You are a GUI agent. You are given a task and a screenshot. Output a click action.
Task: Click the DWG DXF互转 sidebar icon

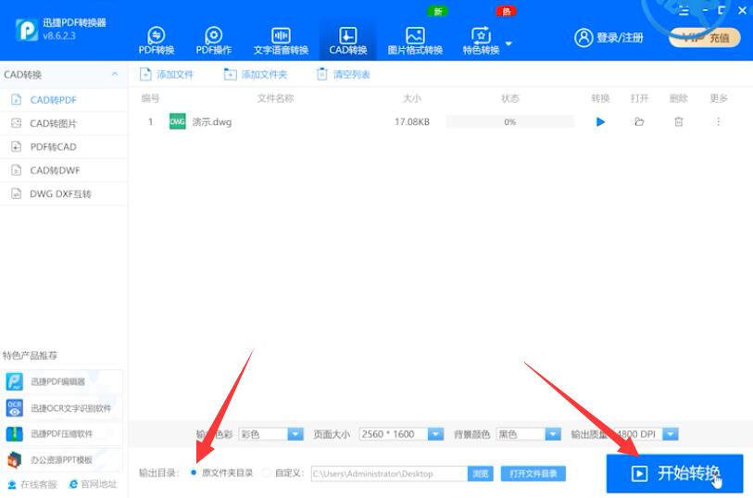[x=17, y=193]
